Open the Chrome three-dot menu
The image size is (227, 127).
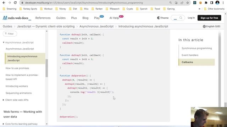(x=223, y=2)
